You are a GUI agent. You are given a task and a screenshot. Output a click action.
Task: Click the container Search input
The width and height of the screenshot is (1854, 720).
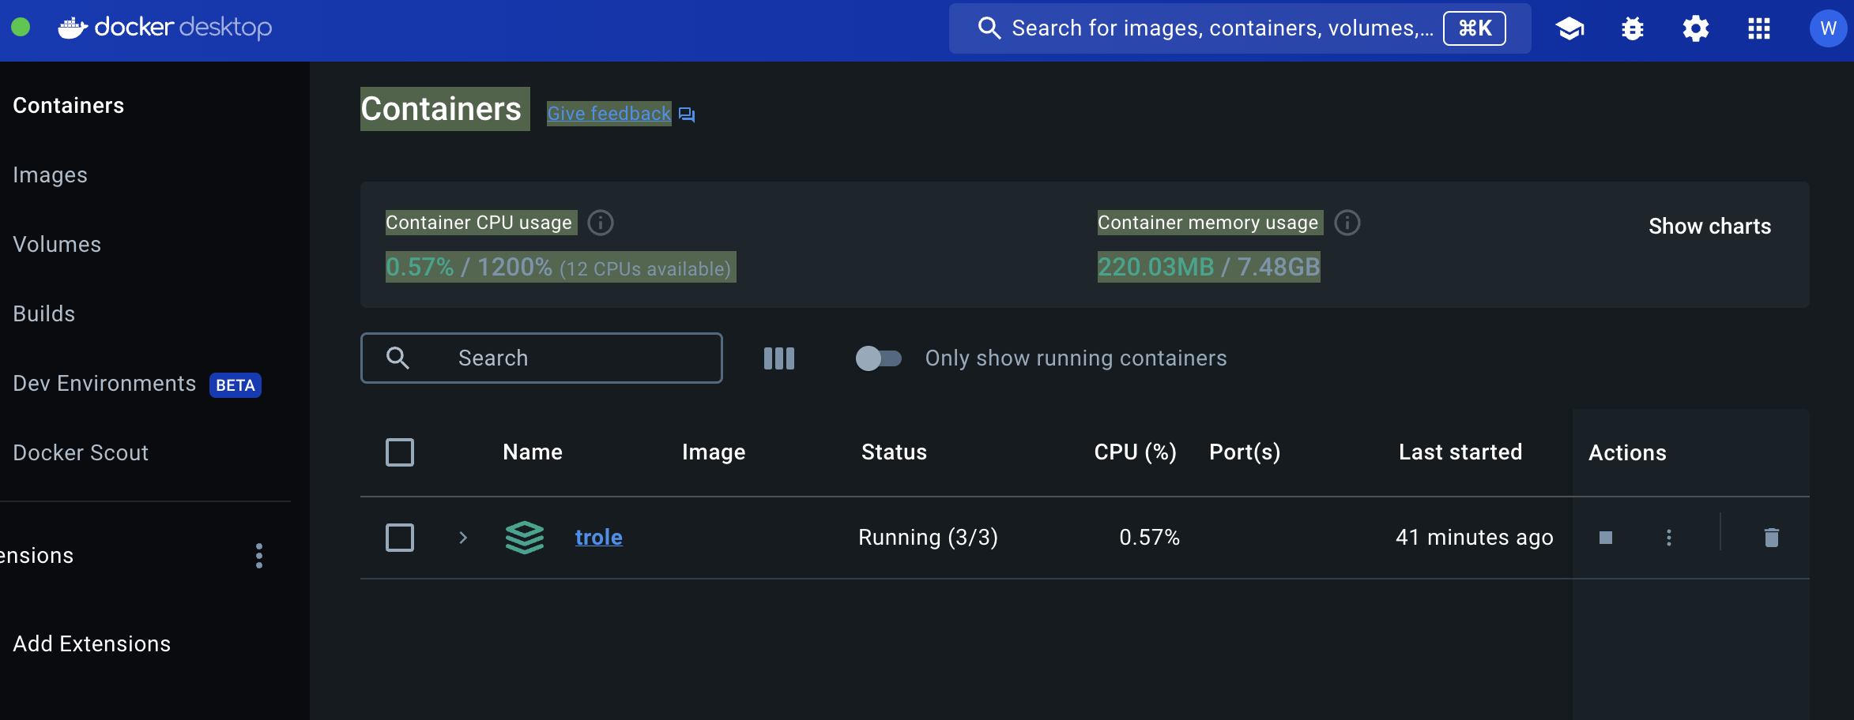[x=541, y=358]
